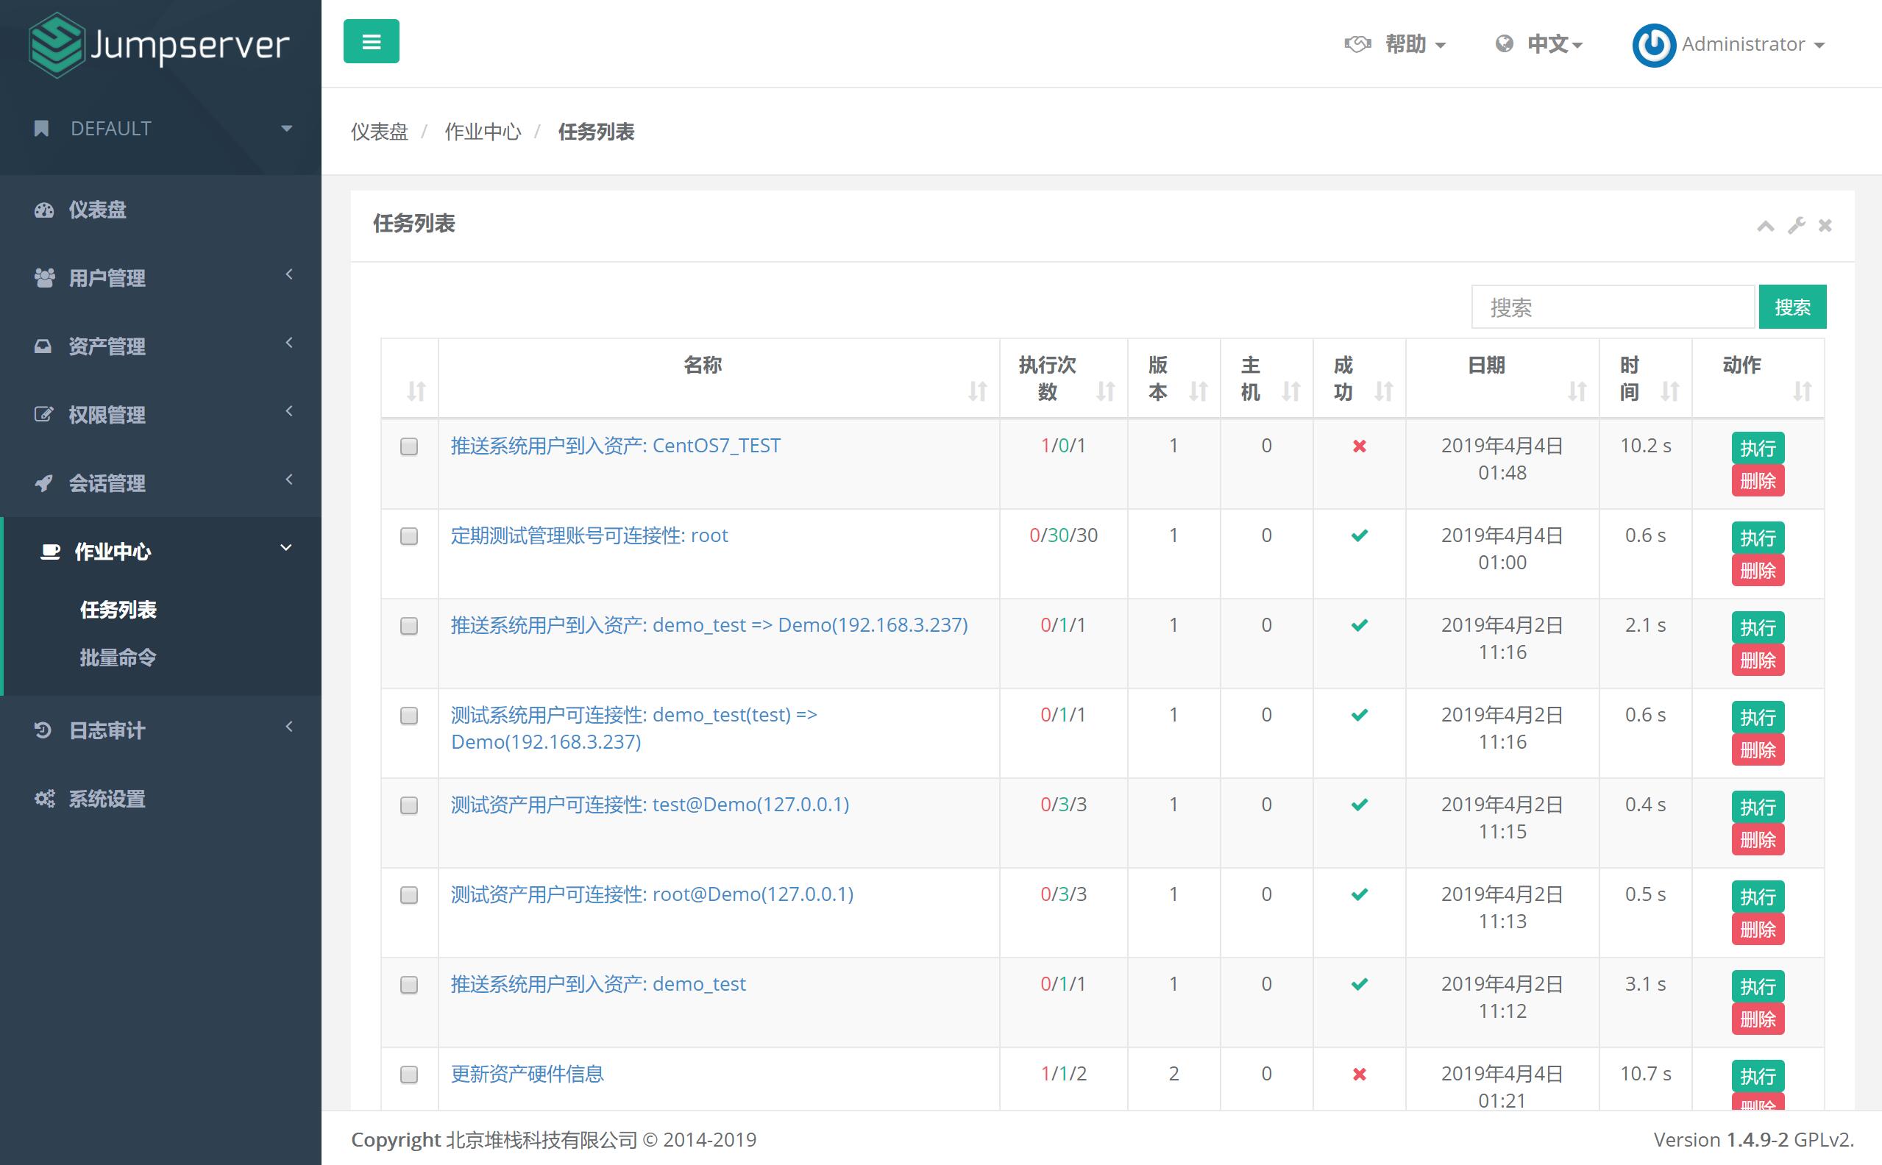The width and height of the screenshot is (1882, 1165).
Task: Click the green 搜索 button
Action: click(1792, 307)
